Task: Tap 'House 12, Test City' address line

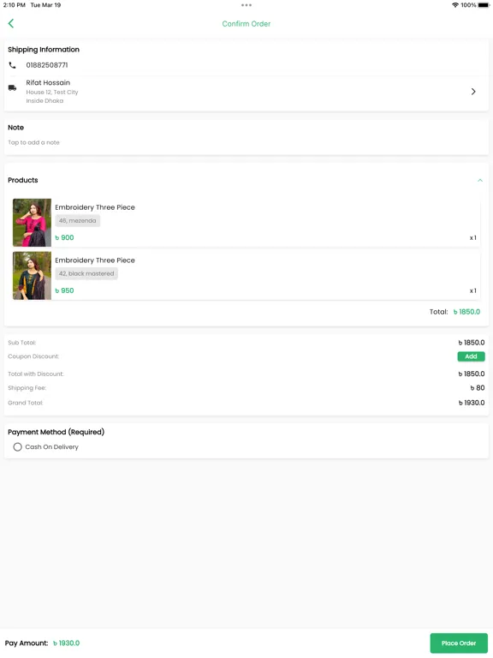Action: click(x=52, y=93)
